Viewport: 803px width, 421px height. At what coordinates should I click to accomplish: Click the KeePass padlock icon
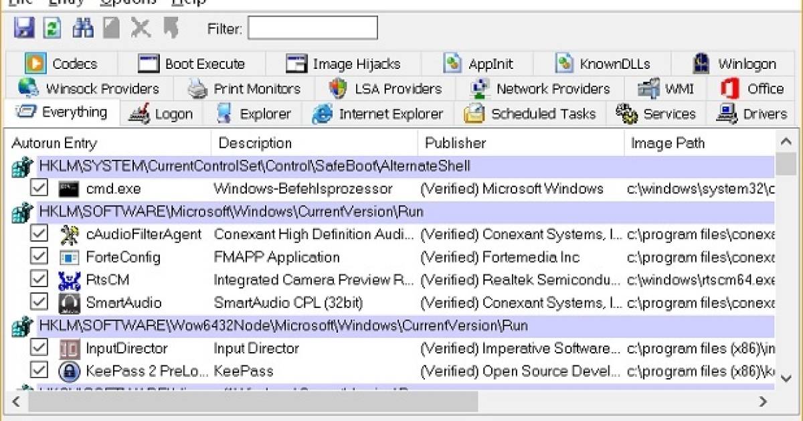click(x=70, y=371)
